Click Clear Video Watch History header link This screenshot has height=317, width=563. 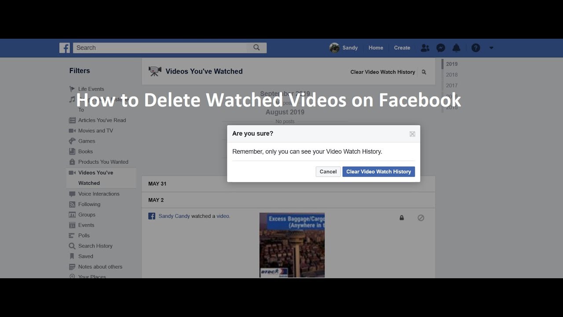point(383,72)
